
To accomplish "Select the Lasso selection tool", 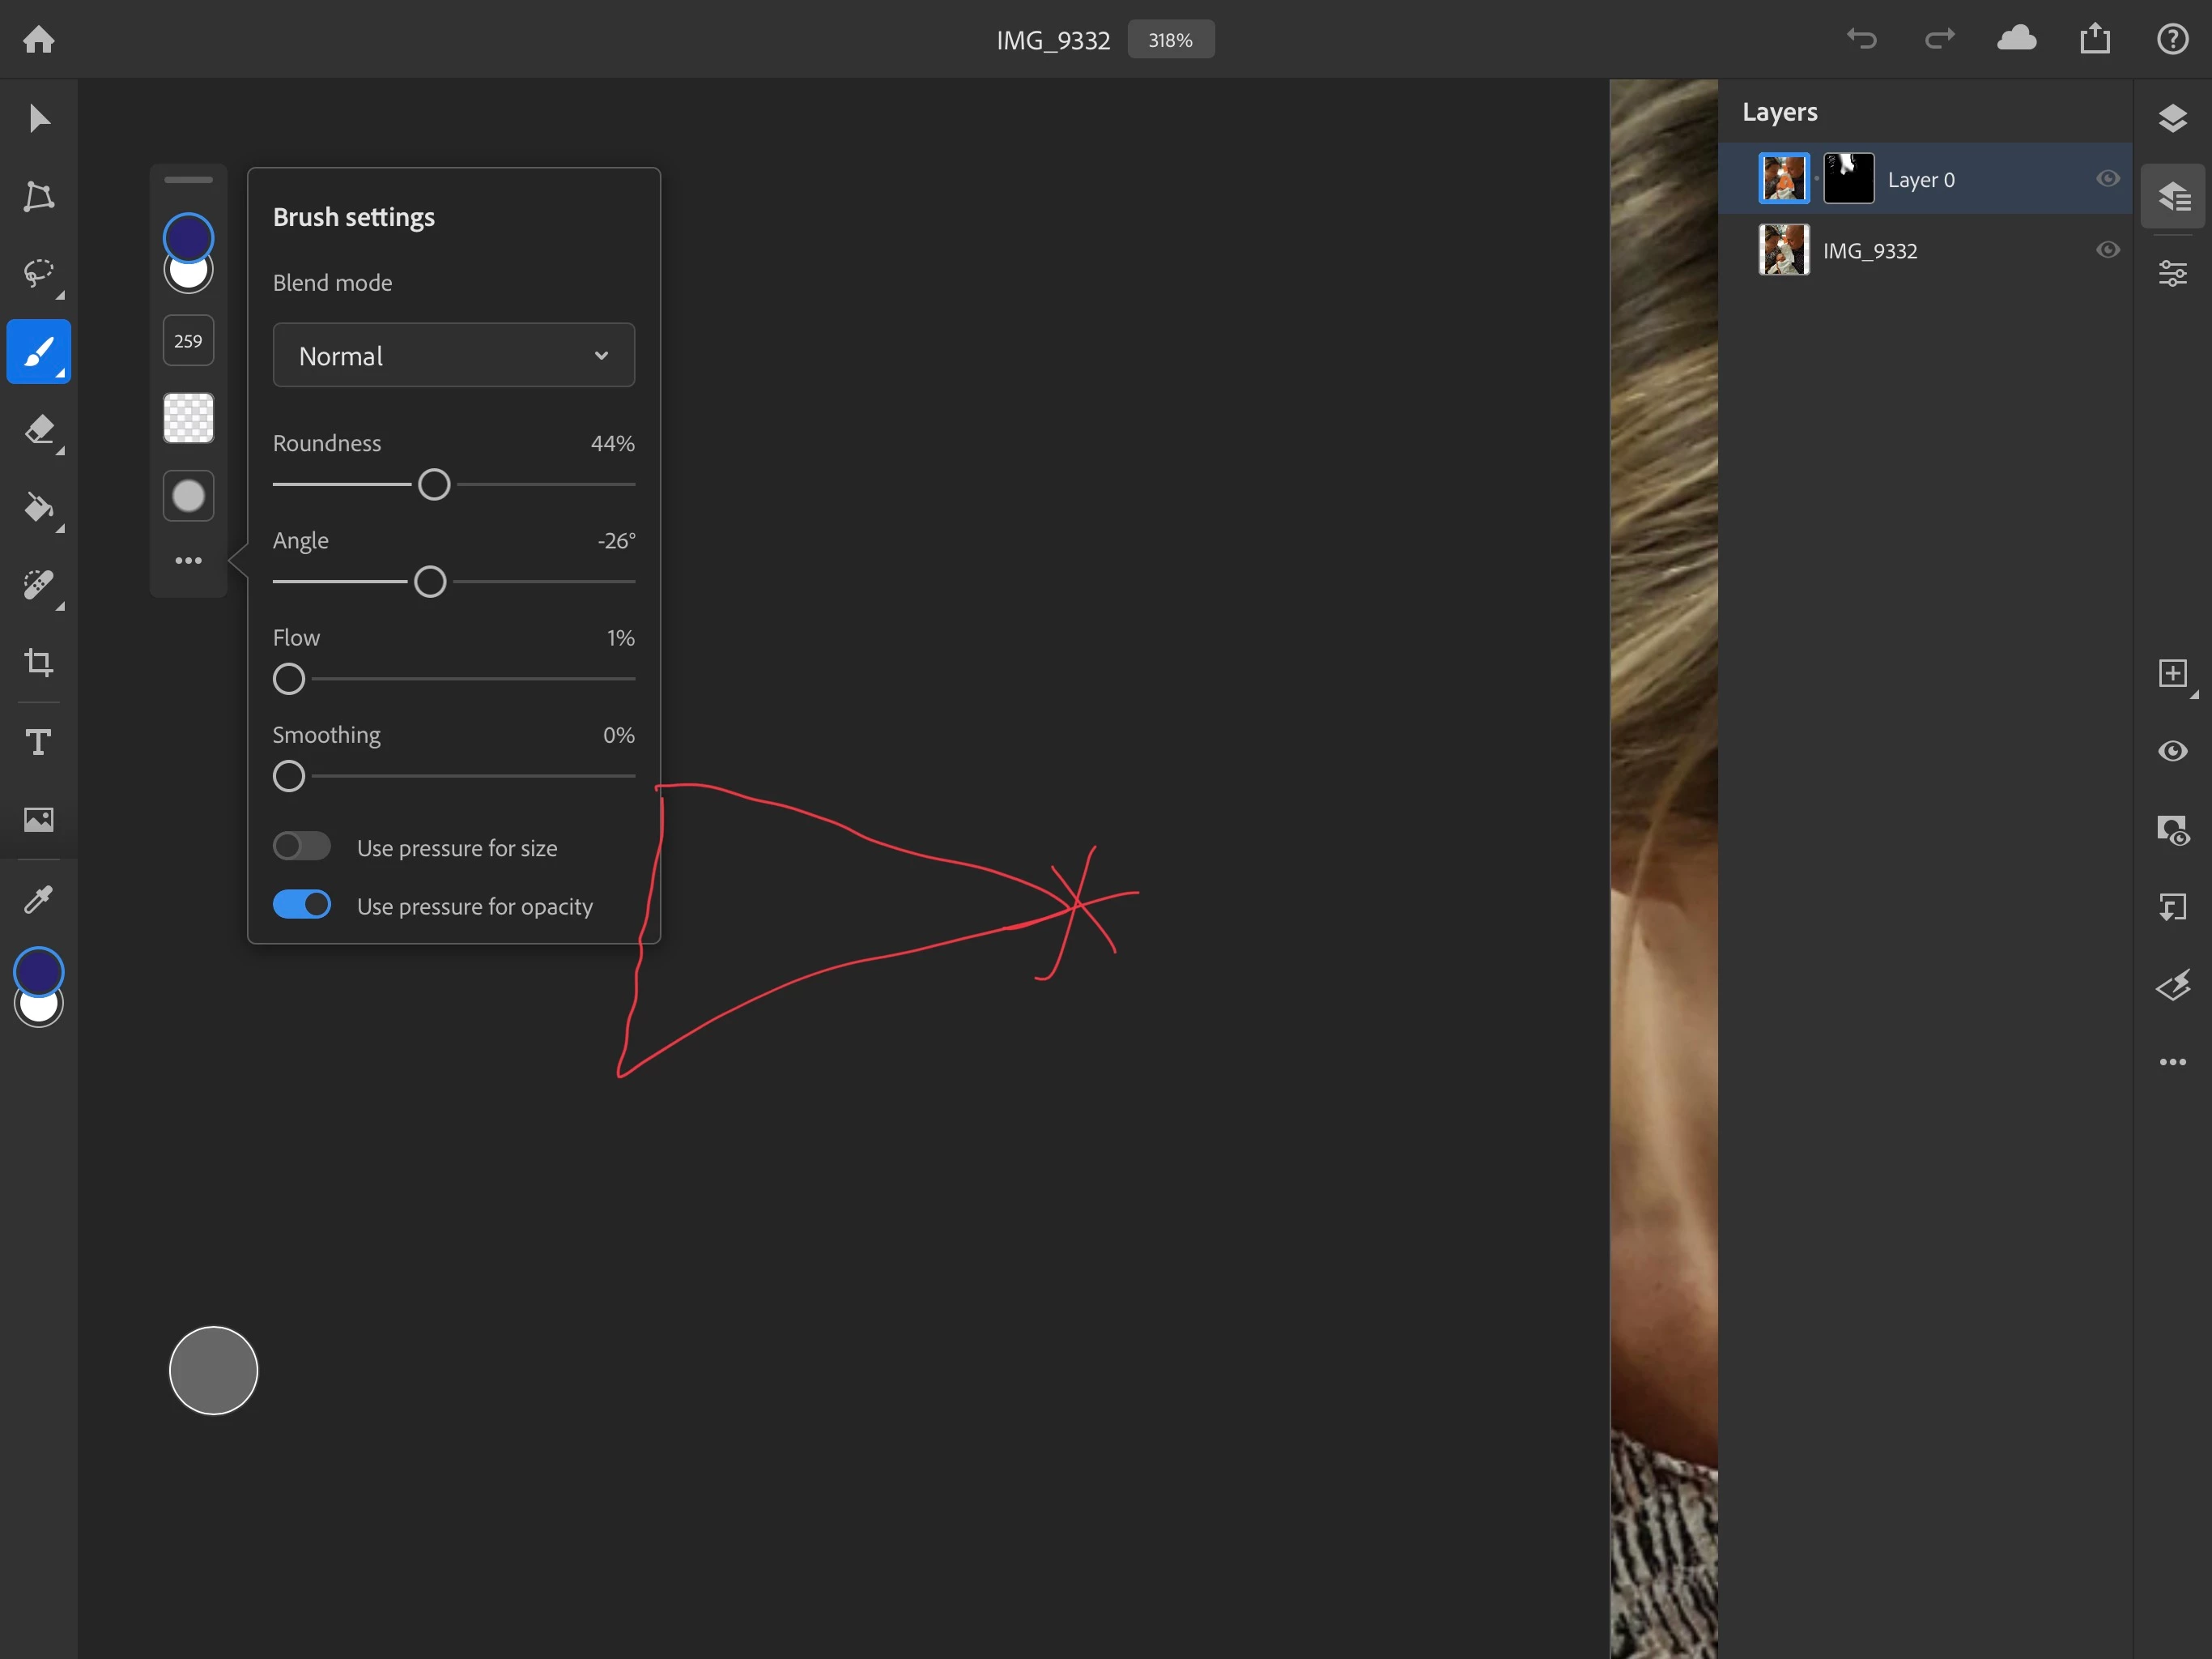I will click(x=39, y=273).
